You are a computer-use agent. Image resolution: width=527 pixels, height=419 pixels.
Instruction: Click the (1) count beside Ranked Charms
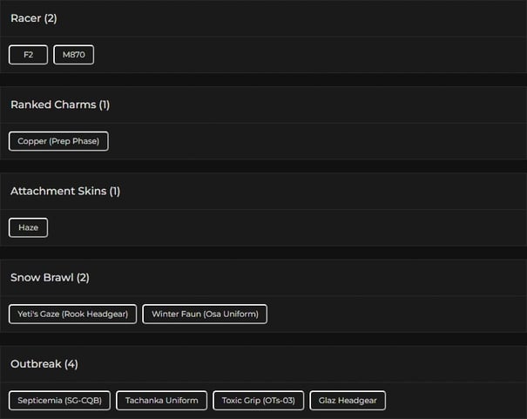[105, 105]
